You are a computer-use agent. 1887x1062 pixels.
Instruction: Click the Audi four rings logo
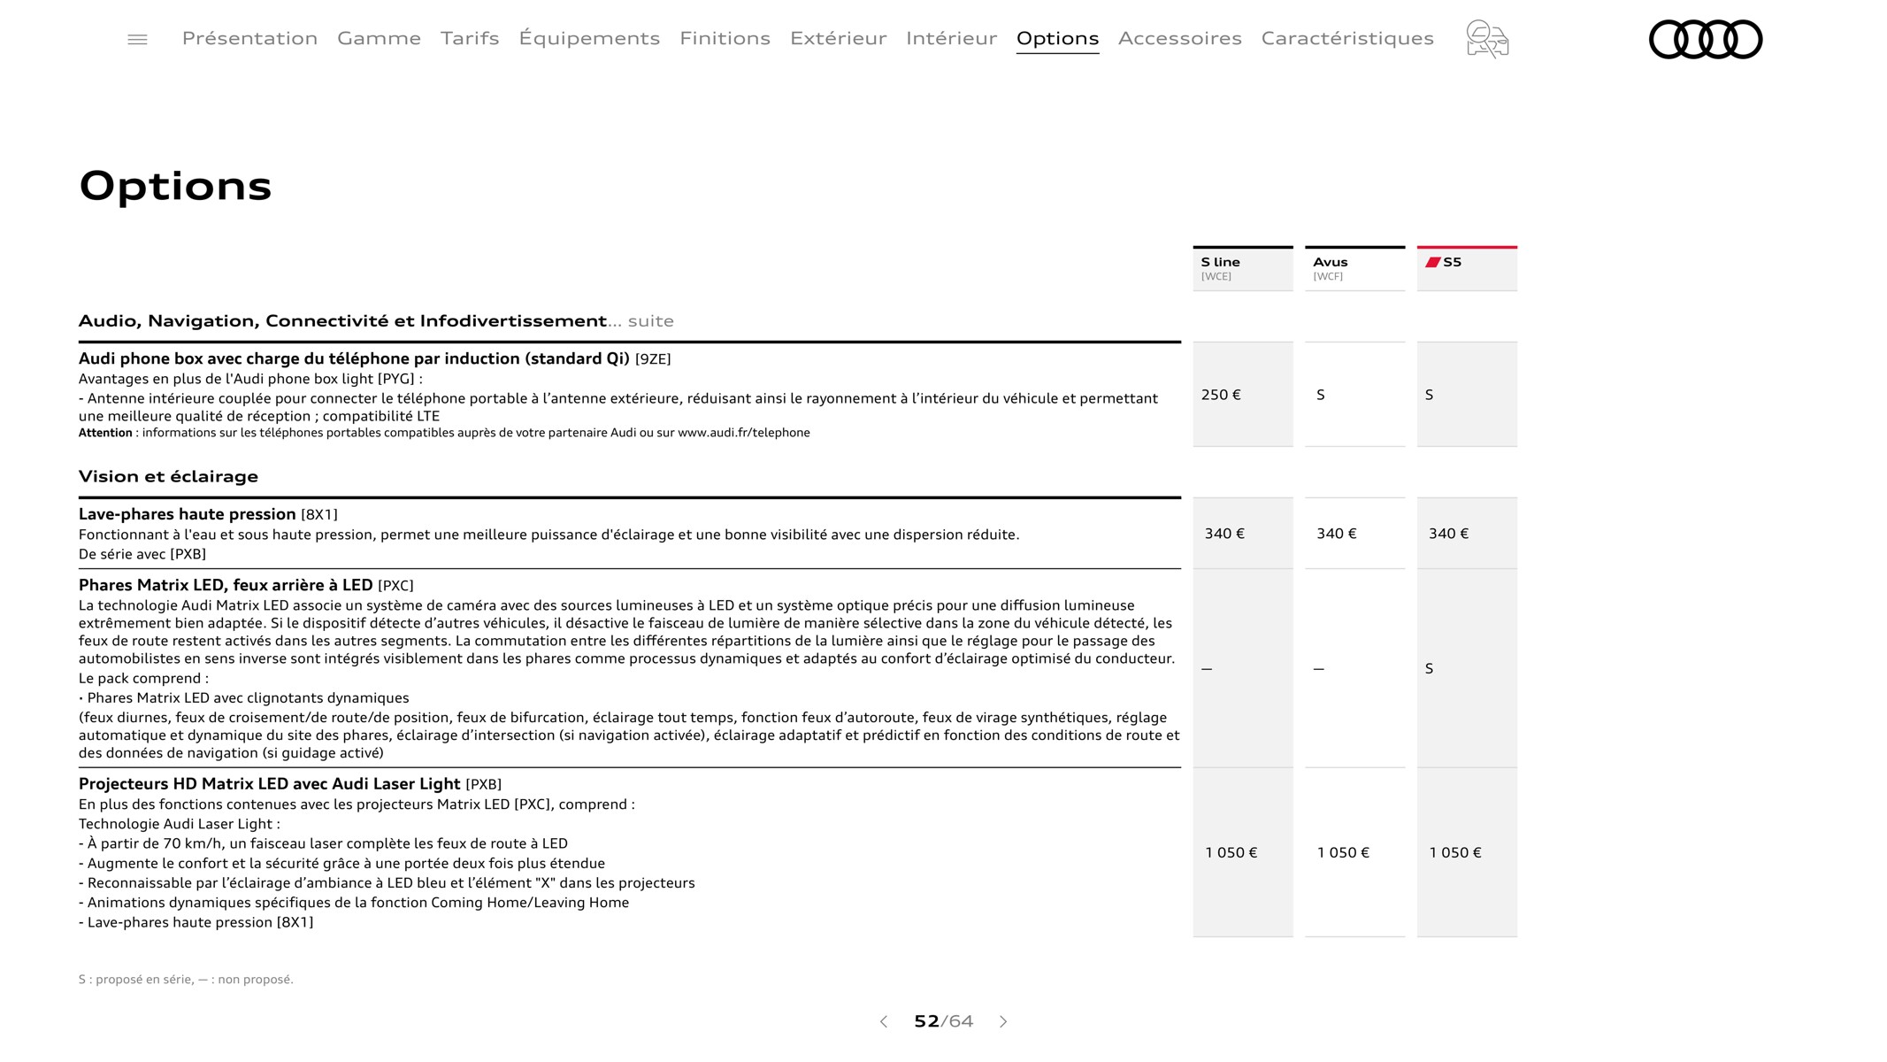coord(1706,40)
